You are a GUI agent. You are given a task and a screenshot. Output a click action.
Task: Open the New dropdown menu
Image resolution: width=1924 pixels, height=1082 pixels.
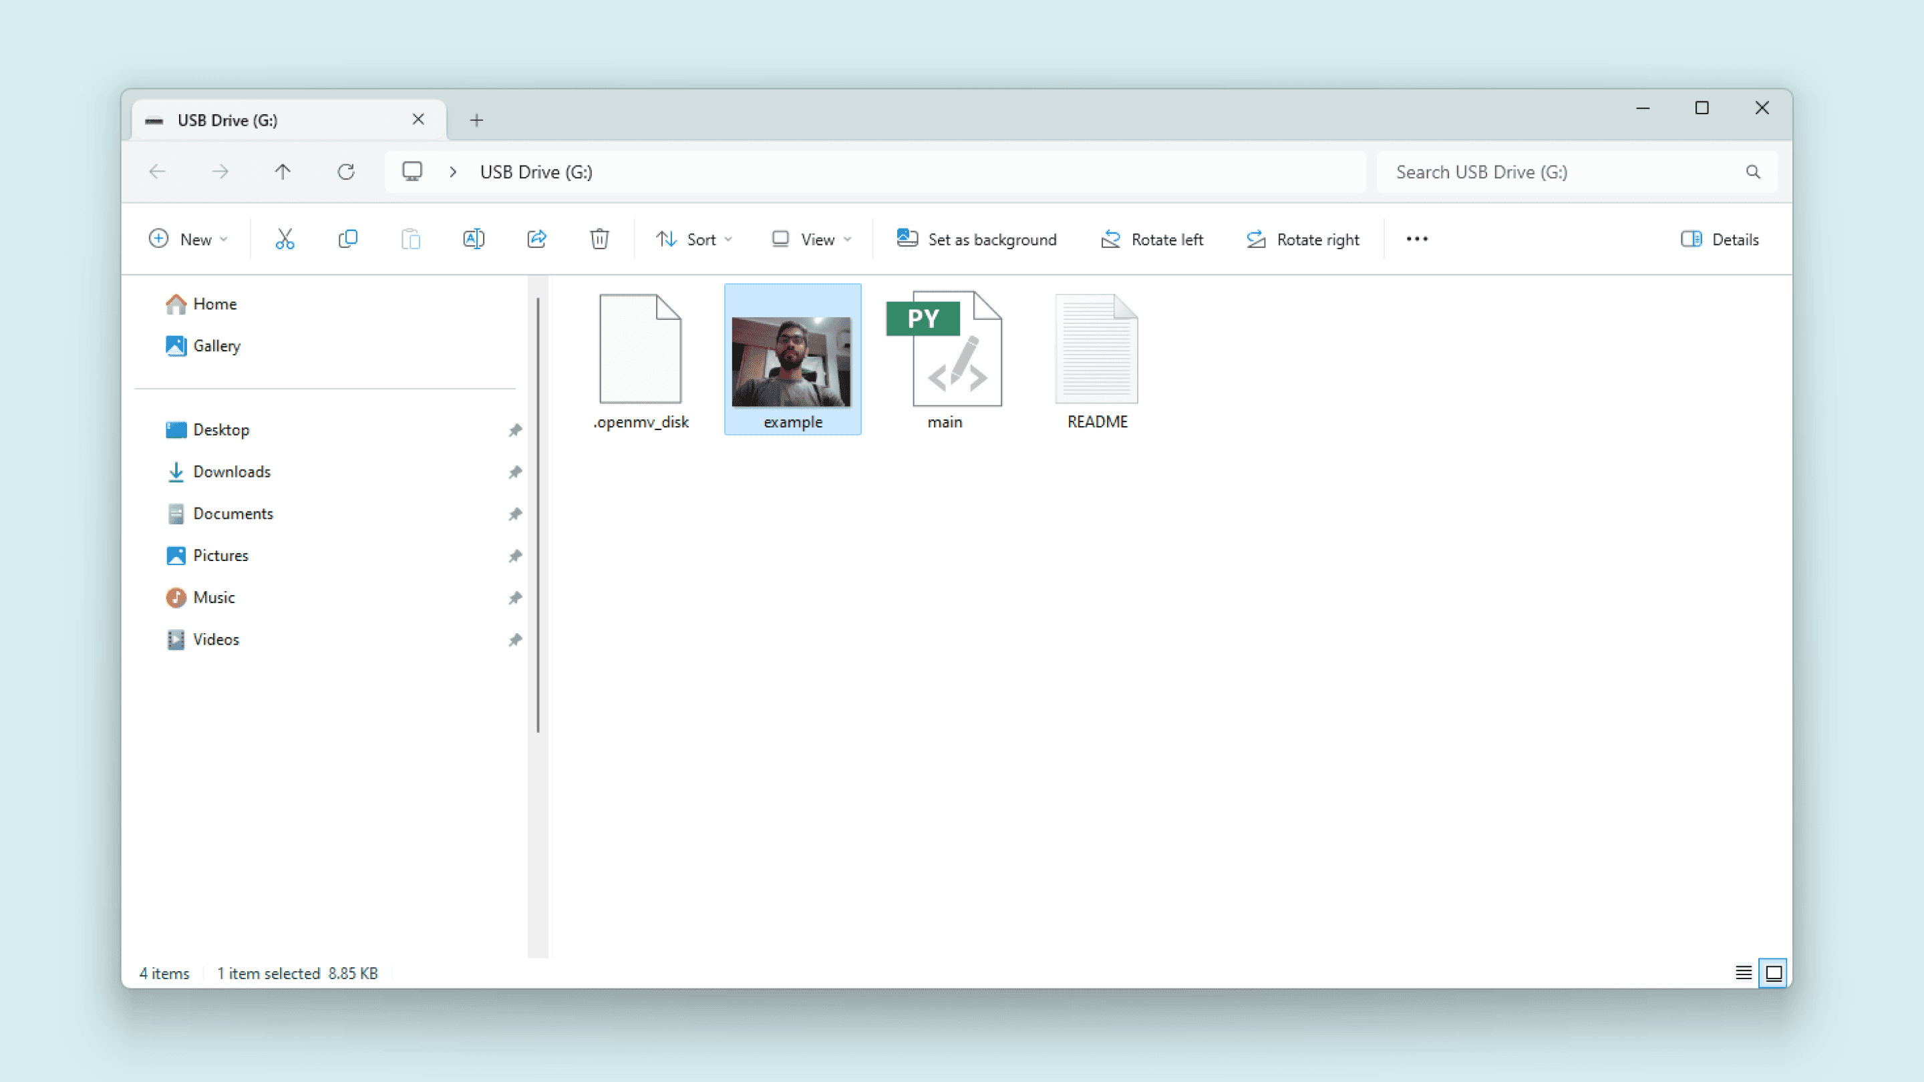[x=188, y=239]
